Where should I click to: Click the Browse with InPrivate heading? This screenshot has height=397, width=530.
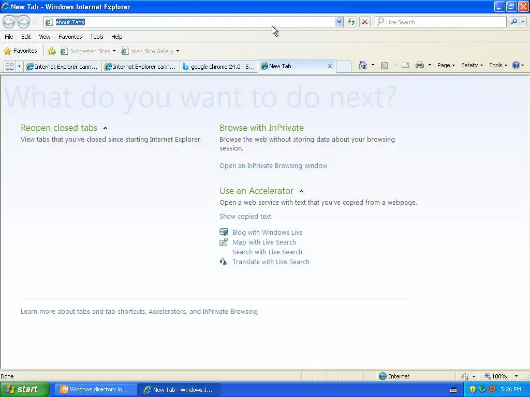coord(261,128)
